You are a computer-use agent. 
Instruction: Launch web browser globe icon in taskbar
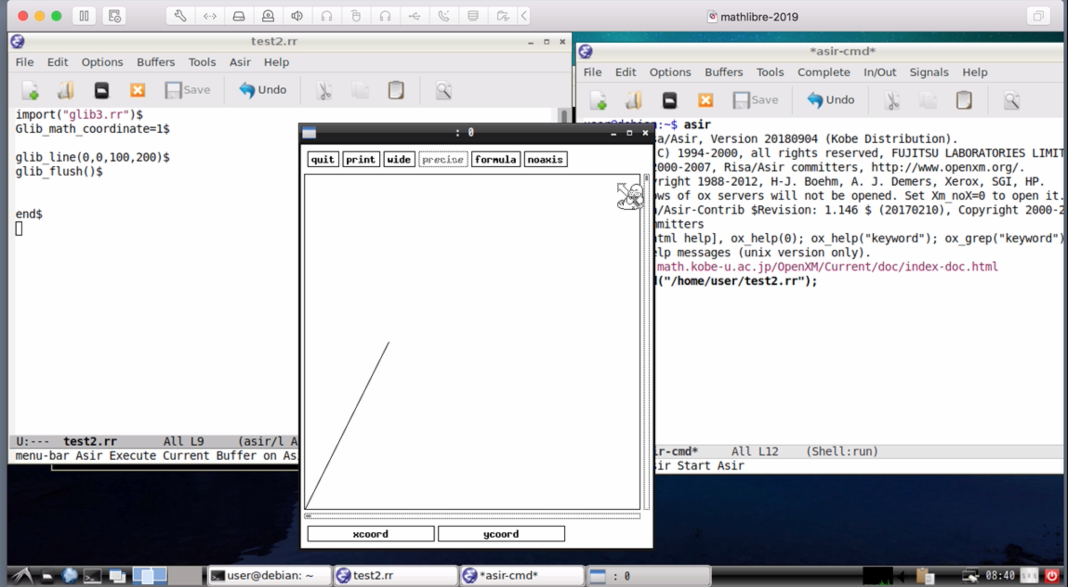(70, 576)
